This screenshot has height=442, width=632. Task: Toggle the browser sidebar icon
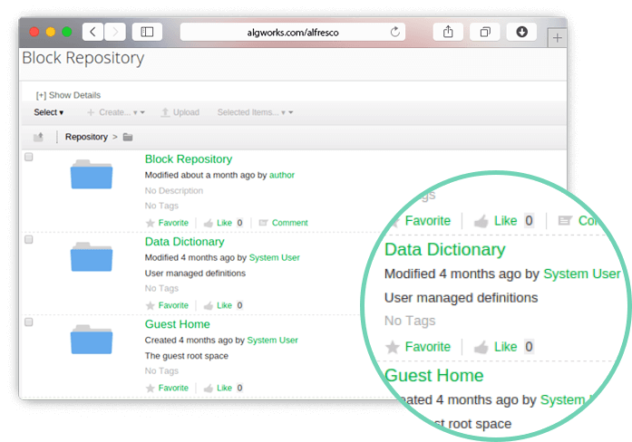[x=147, y=32]
